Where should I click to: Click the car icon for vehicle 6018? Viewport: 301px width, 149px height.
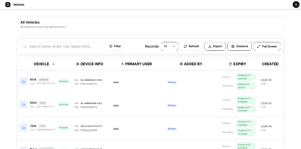coord(23,81)
